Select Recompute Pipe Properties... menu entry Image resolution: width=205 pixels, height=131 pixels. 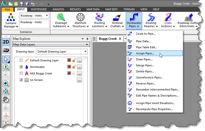[155, 109]
